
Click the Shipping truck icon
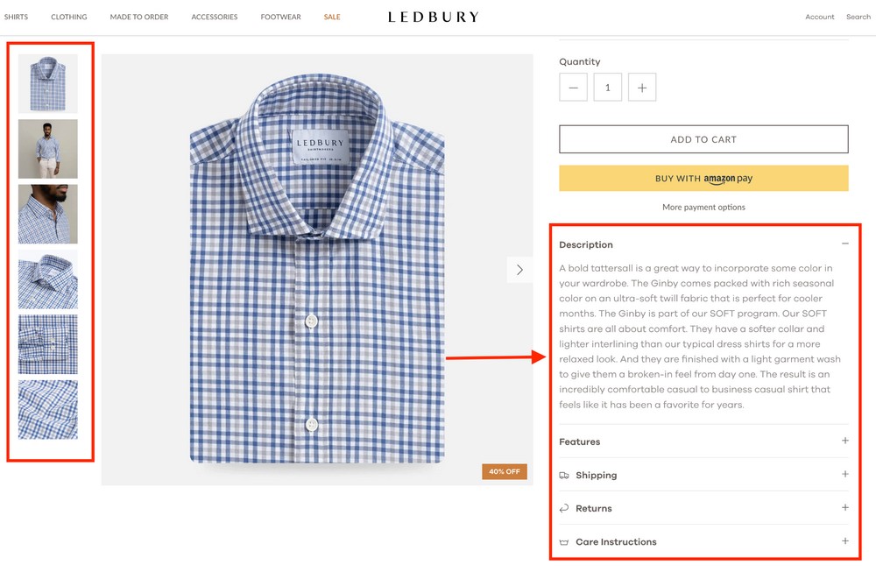tap(565, 475)
